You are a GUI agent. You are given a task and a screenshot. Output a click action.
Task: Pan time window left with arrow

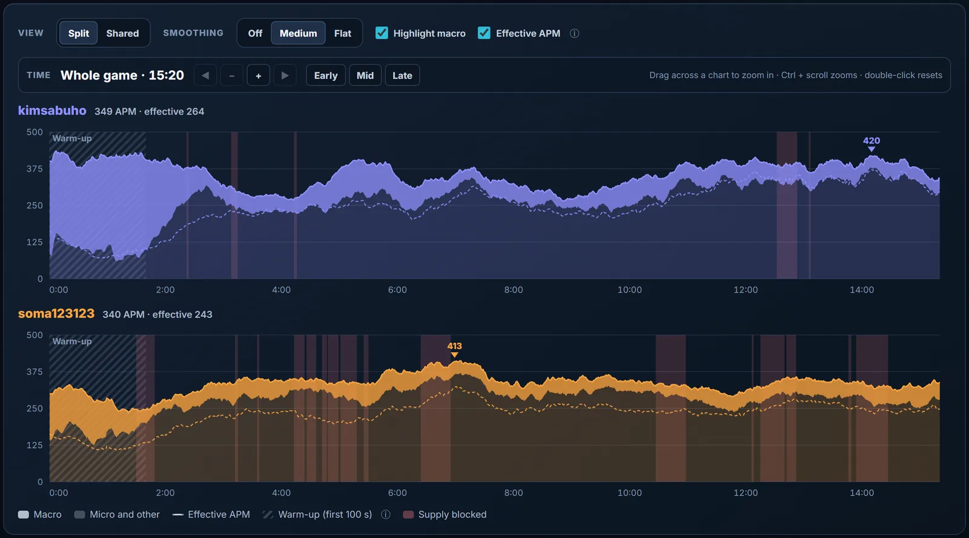pyautogui.click(x=205, y=75)
